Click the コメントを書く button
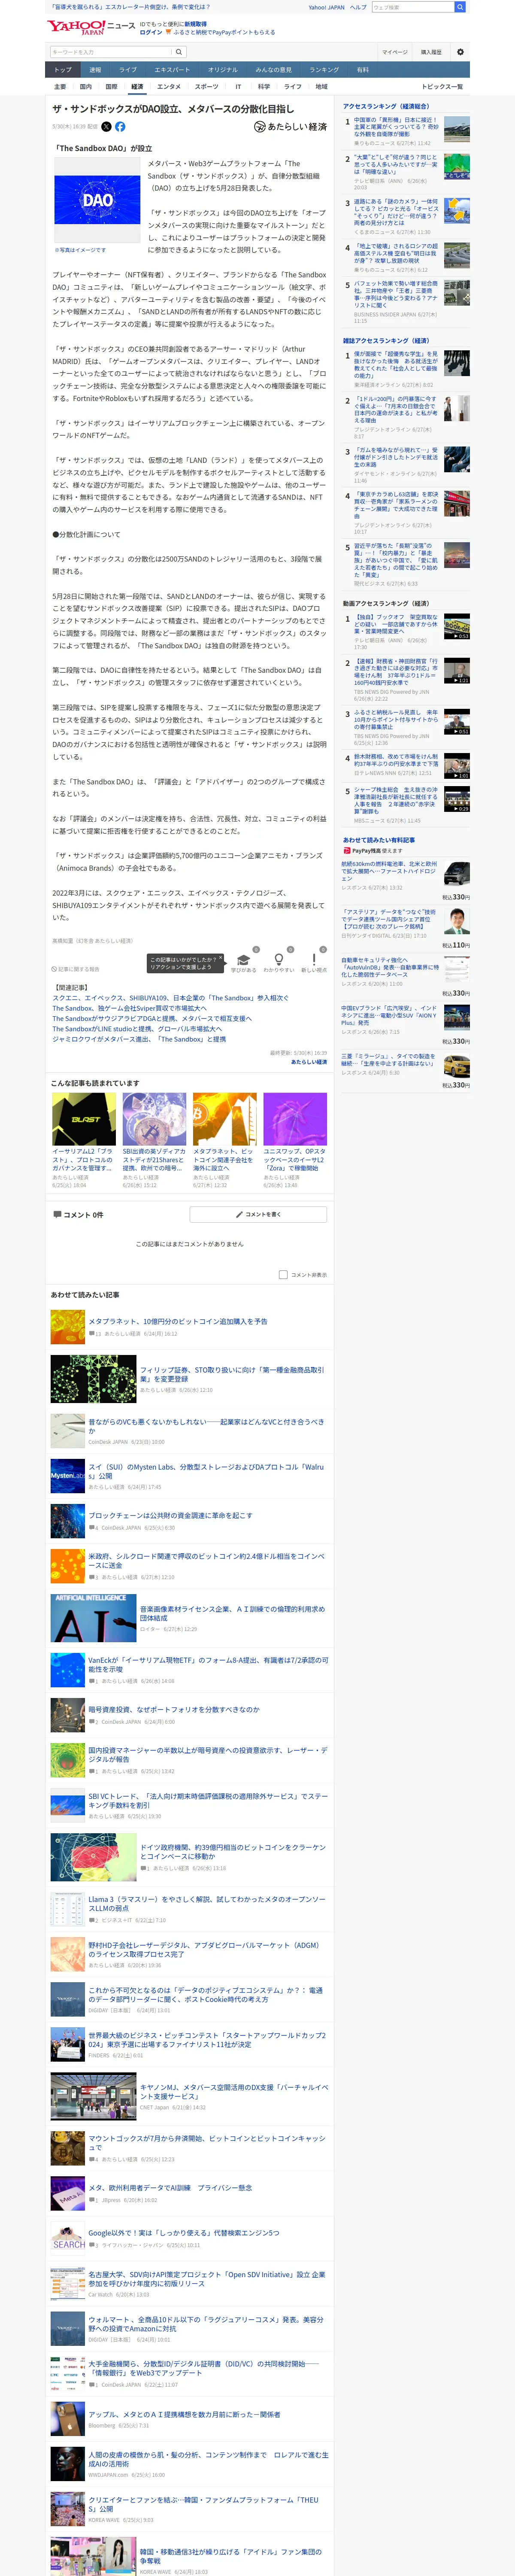 [x=258, y=1214]
